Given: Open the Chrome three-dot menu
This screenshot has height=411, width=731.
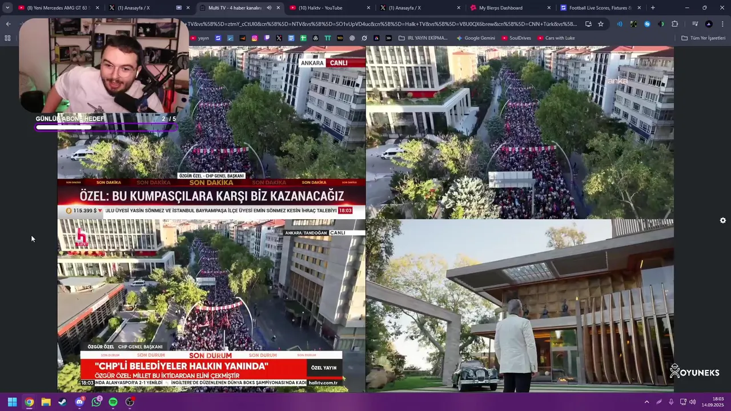Looking at the screenshot, I should (722, 24).
